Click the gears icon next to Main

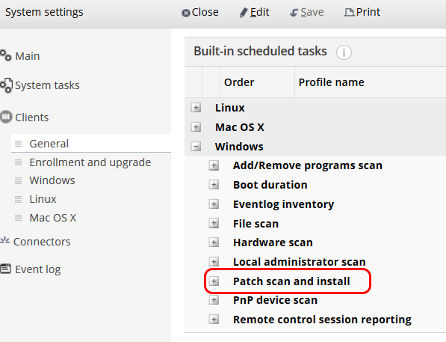coord(6,55)
